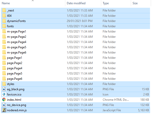The image size is (152, 119).
Task: Sort by the Date modified column
Action: (x=76, y=3)
